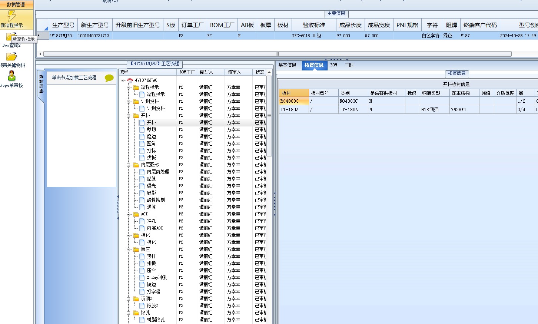Switch to the 基本信息 tab
538x324 pixels.
point(287,65)
